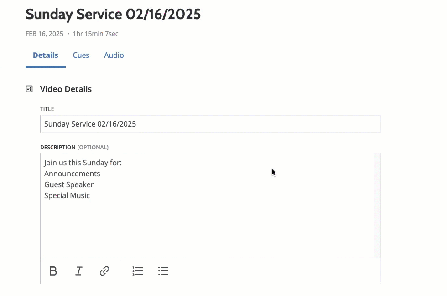The width and height of the screenshot is (447, 296).
Task: Insert a hyperlink using the link icon
Action: [x=104, y=271]
